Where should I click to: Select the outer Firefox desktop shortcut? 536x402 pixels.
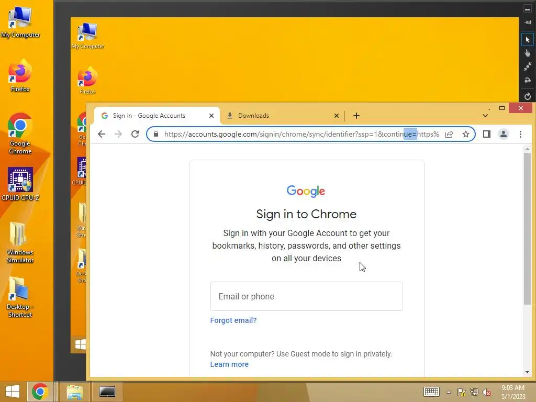pos(20,75)
